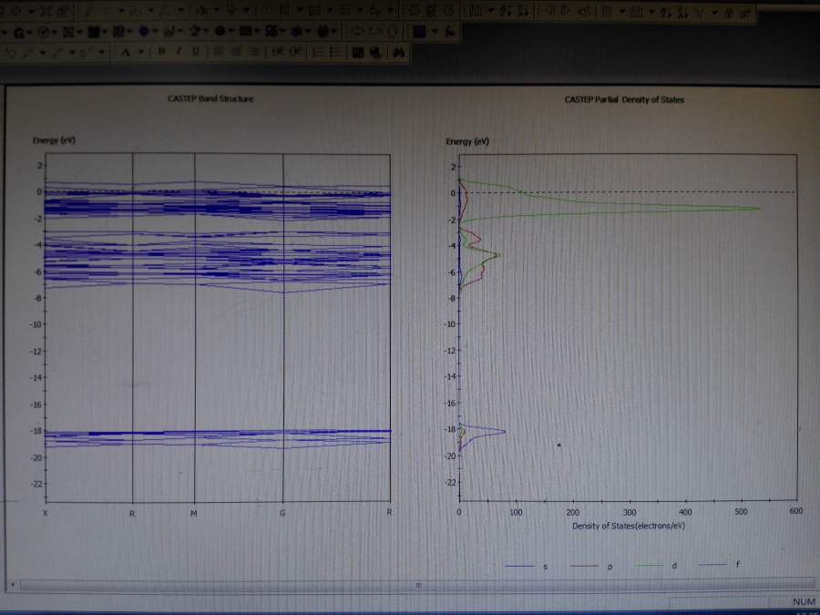The image size is (820, 615).
Task: Select the d orbital legend entry
Action: [673, 566]
